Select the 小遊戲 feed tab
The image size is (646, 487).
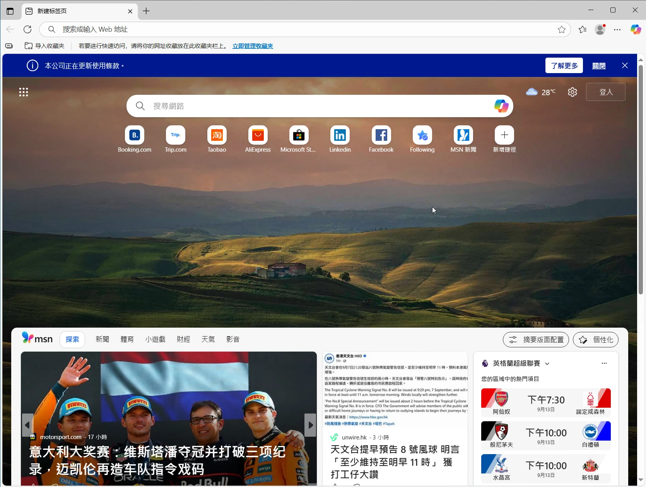point(155,339)
